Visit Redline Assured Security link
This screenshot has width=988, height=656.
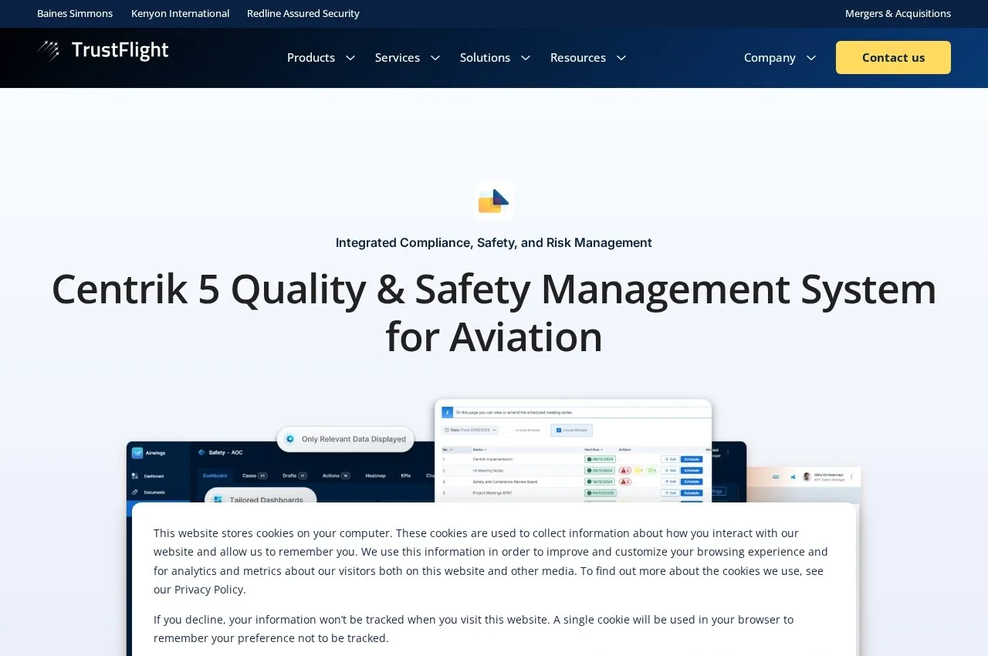click(x=303, y=13)
